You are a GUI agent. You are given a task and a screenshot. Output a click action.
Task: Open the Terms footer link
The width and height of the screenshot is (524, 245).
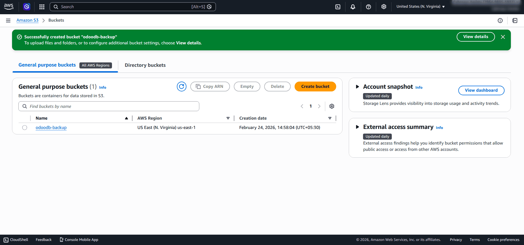(x=475, y=240)
